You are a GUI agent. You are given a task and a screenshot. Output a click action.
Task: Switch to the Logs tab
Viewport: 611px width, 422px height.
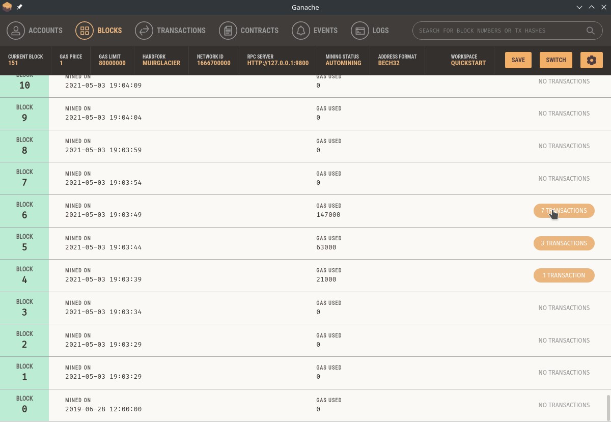370,31
